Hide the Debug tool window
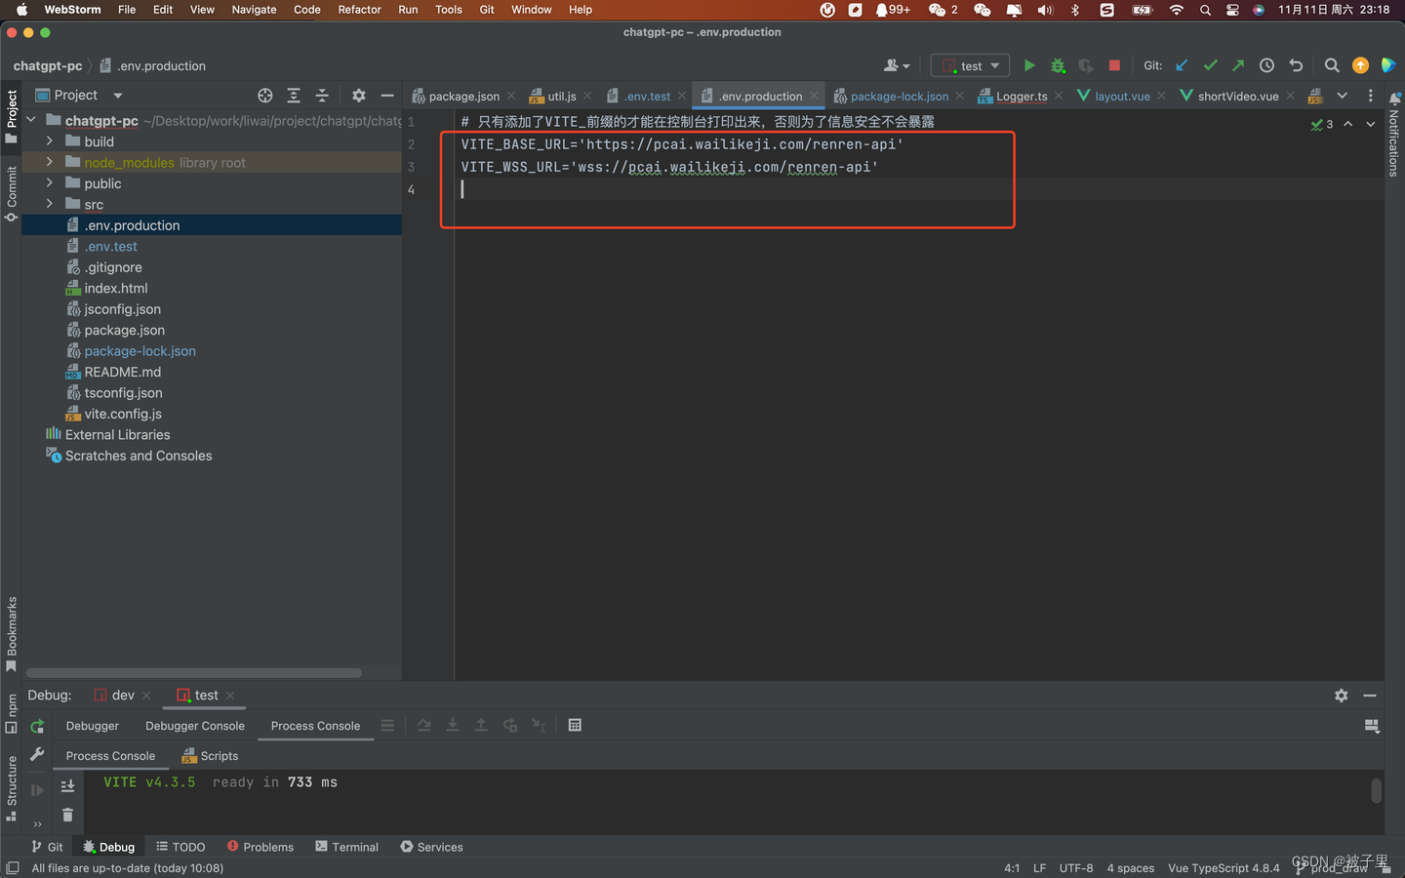This screenshot has height=878, width=1405. pyautogui.click(x=1370, y=696)
